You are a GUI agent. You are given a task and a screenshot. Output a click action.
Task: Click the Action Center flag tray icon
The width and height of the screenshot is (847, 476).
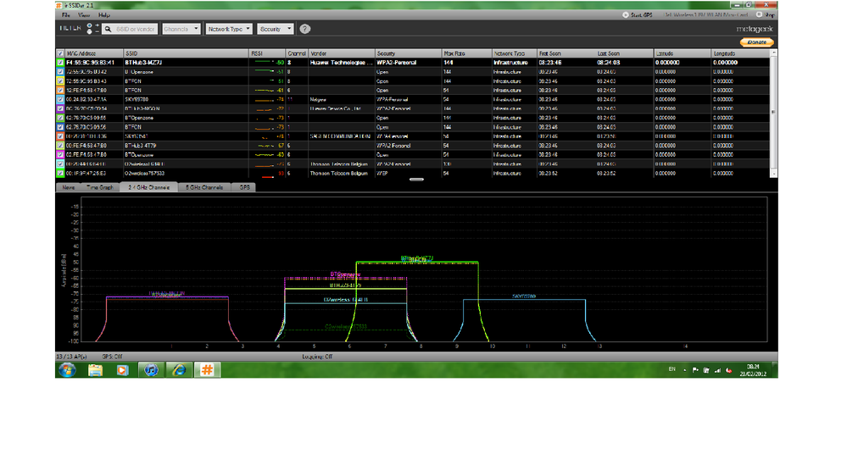[695, 370]
